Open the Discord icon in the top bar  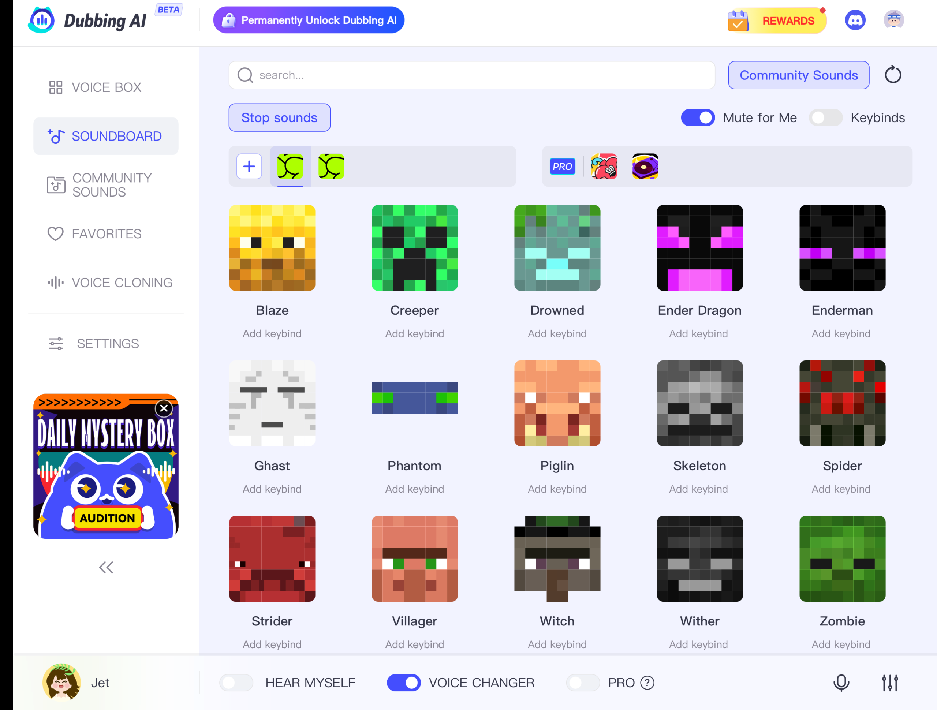(x=856, y=19)
